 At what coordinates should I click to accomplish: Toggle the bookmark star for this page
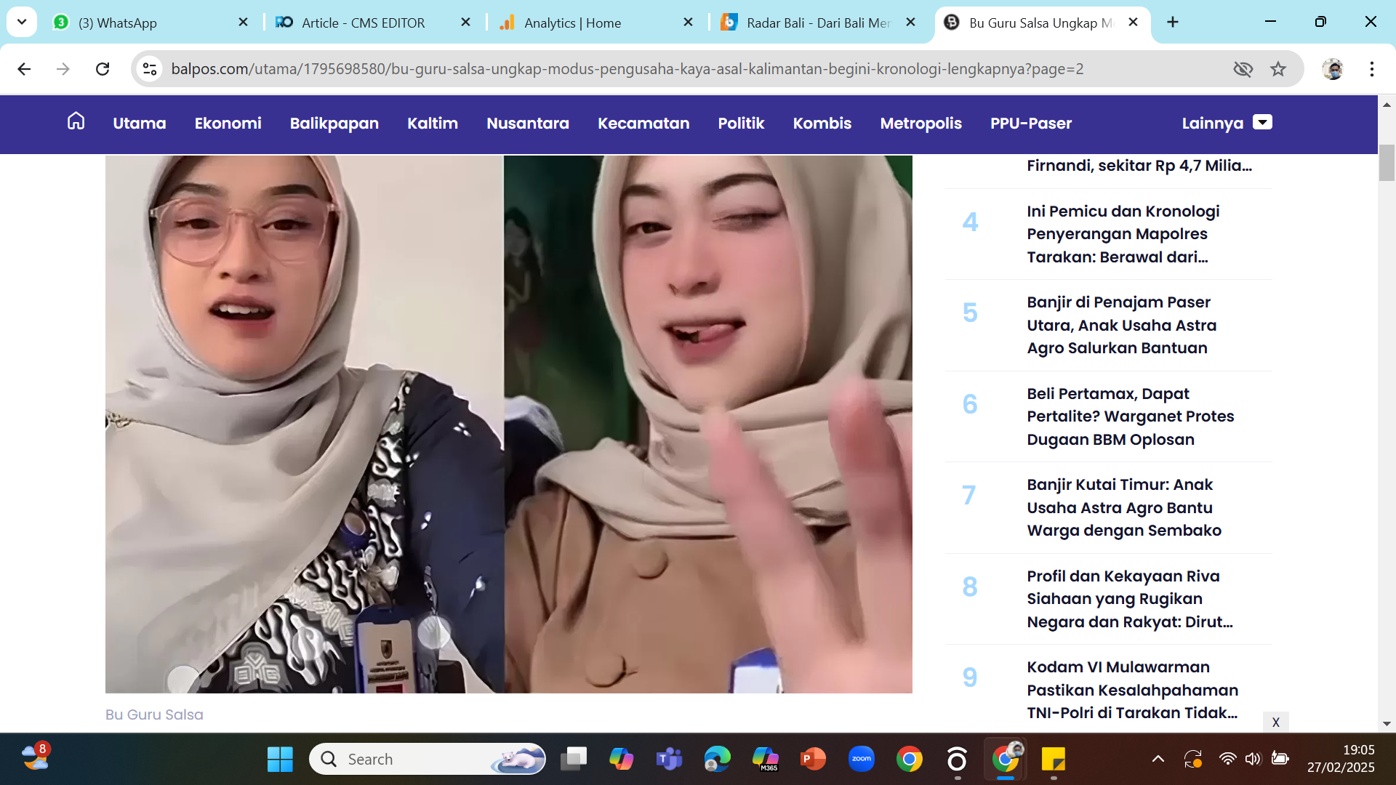click(1278, 69)
